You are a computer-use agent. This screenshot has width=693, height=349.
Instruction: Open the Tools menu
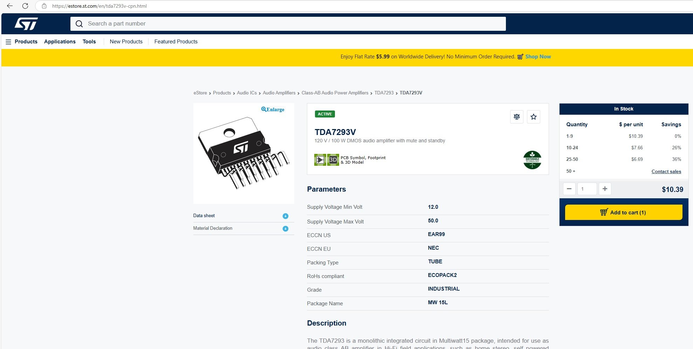(x=89, y=42)
